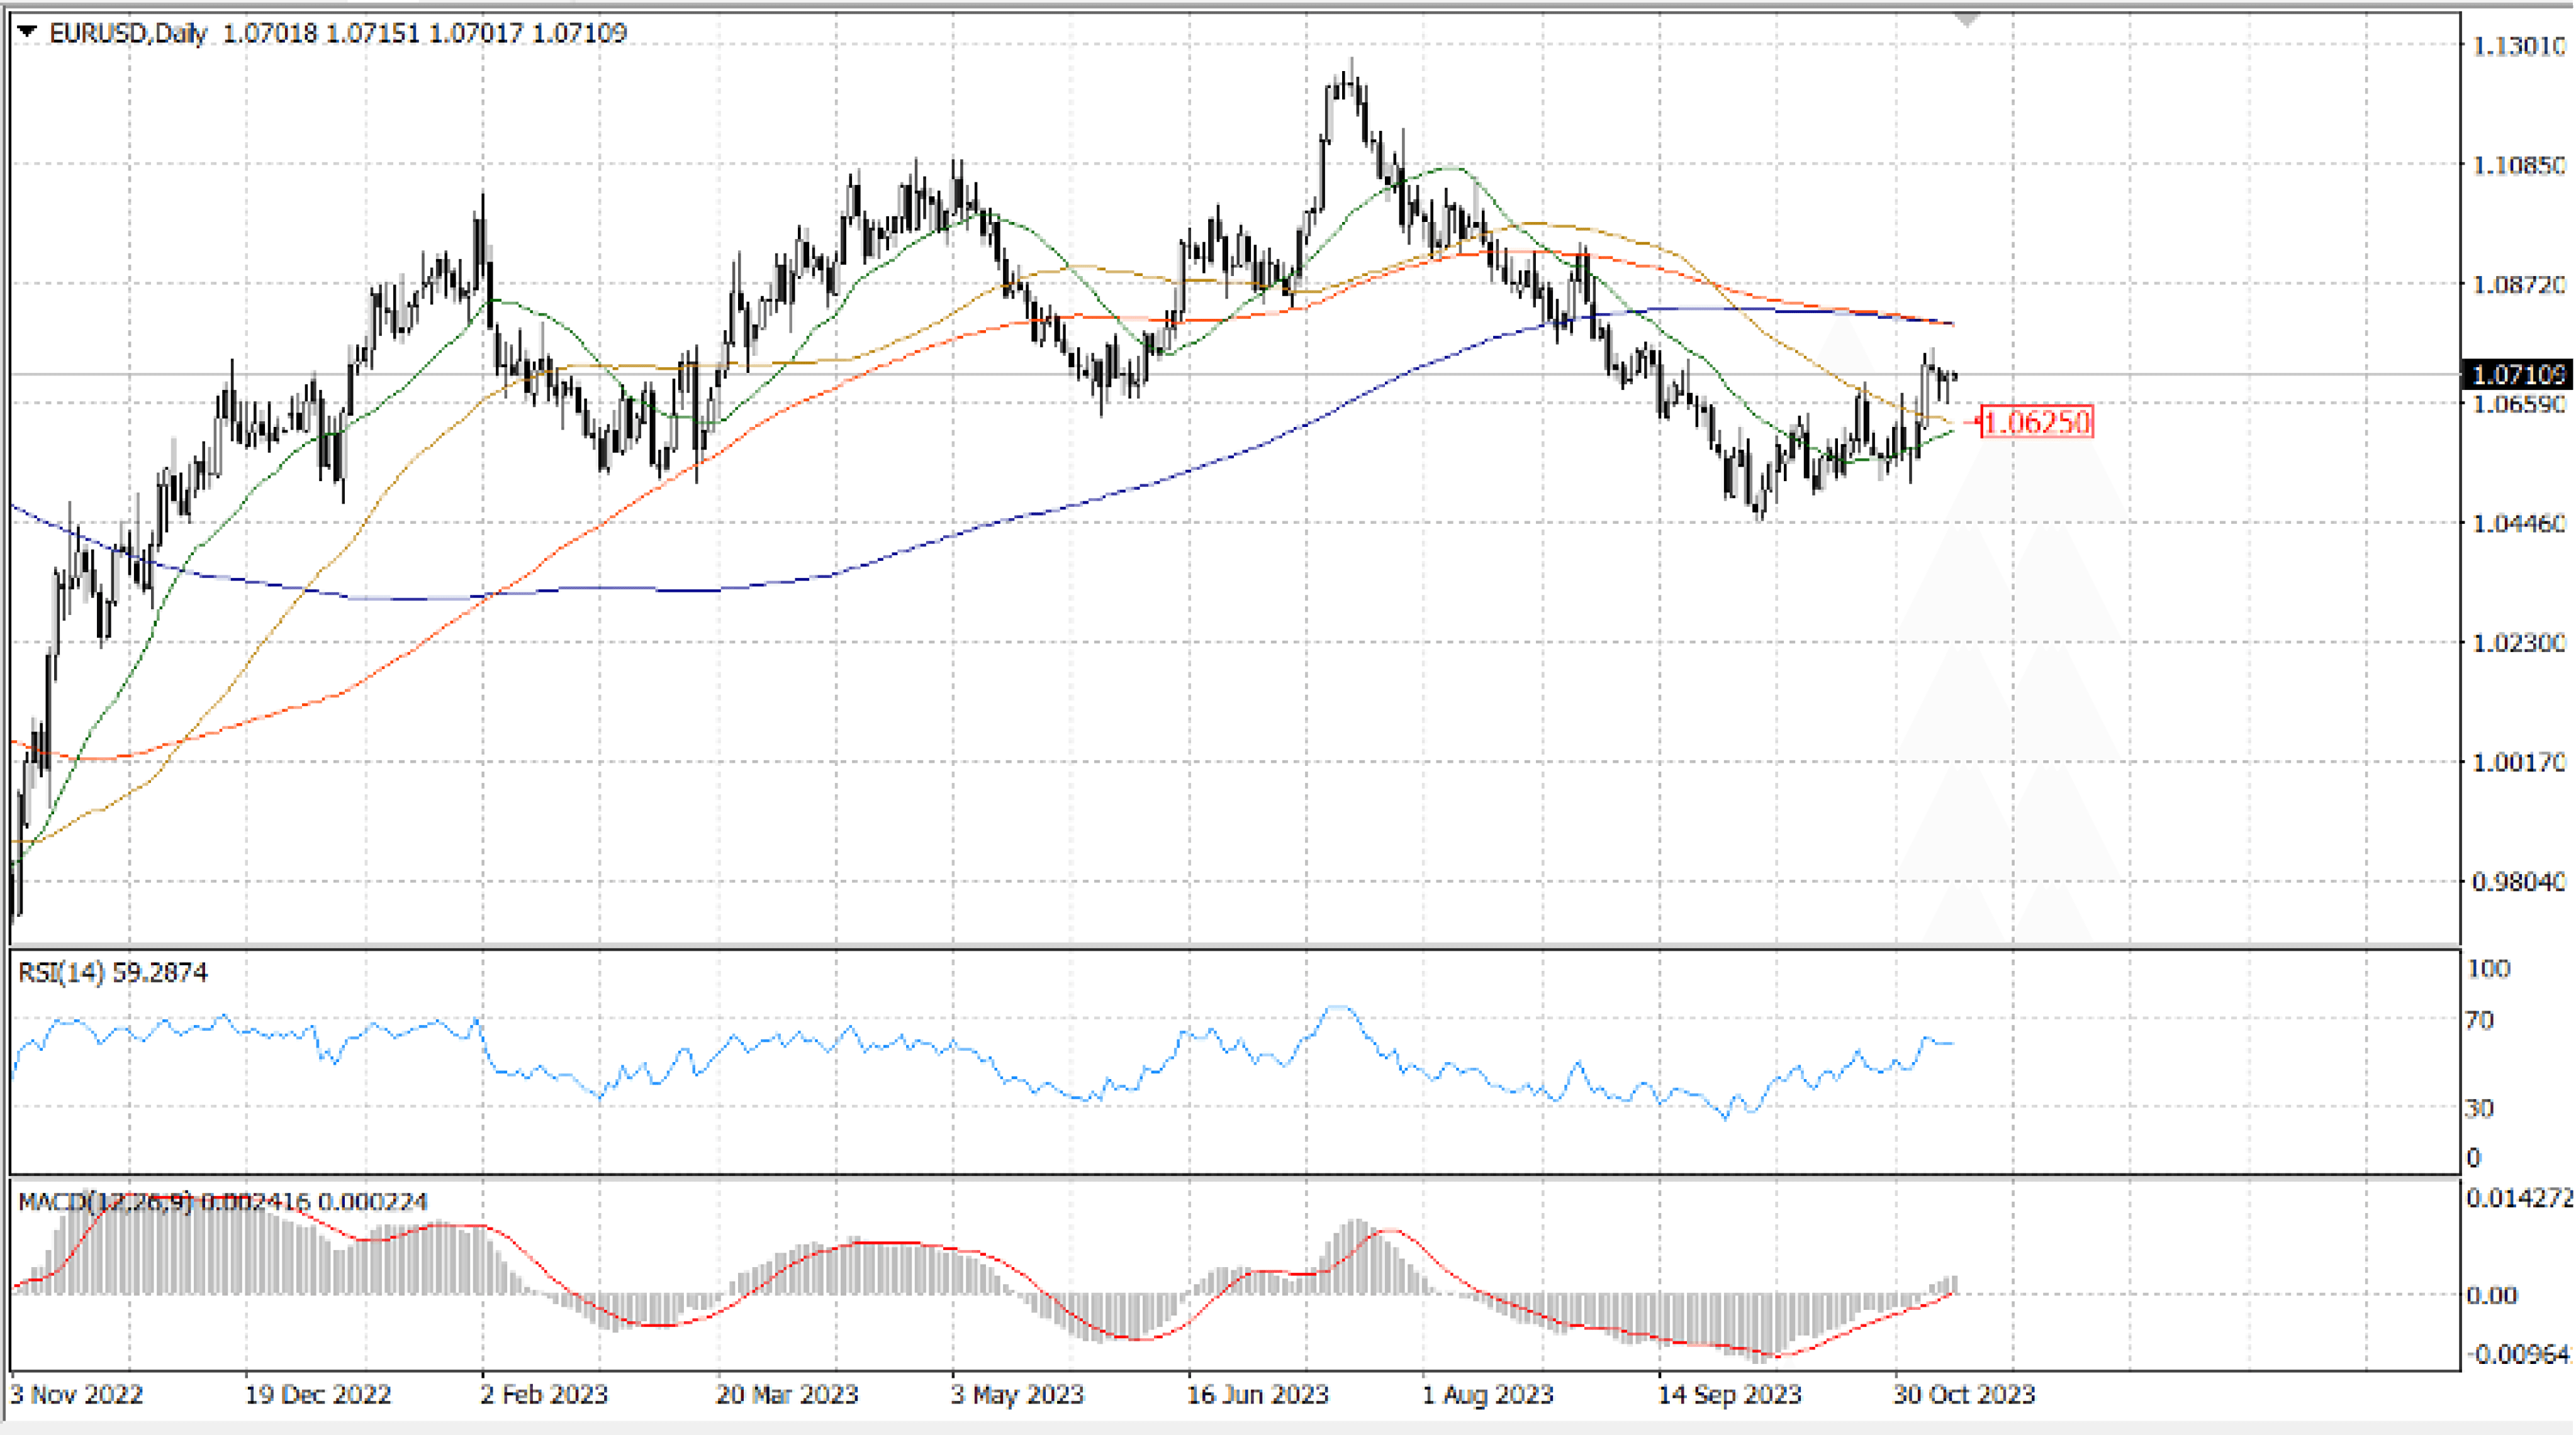Image resolution: width=2576 pixels, height=1435 pixels.
Task: Click the 3 Nov 2022 date label
Action: point(77,1394)
